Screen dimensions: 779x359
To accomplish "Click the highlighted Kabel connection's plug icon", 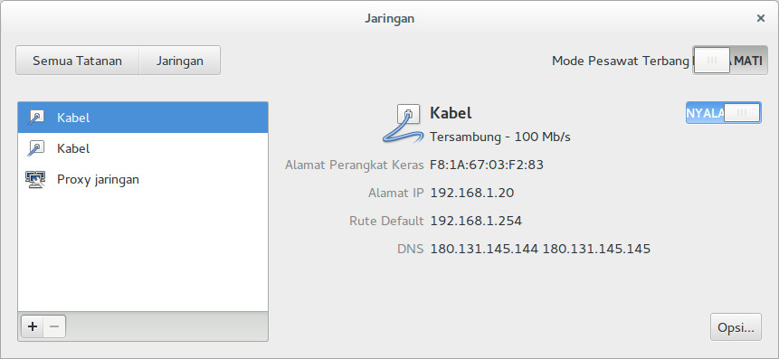I will 36,118.
